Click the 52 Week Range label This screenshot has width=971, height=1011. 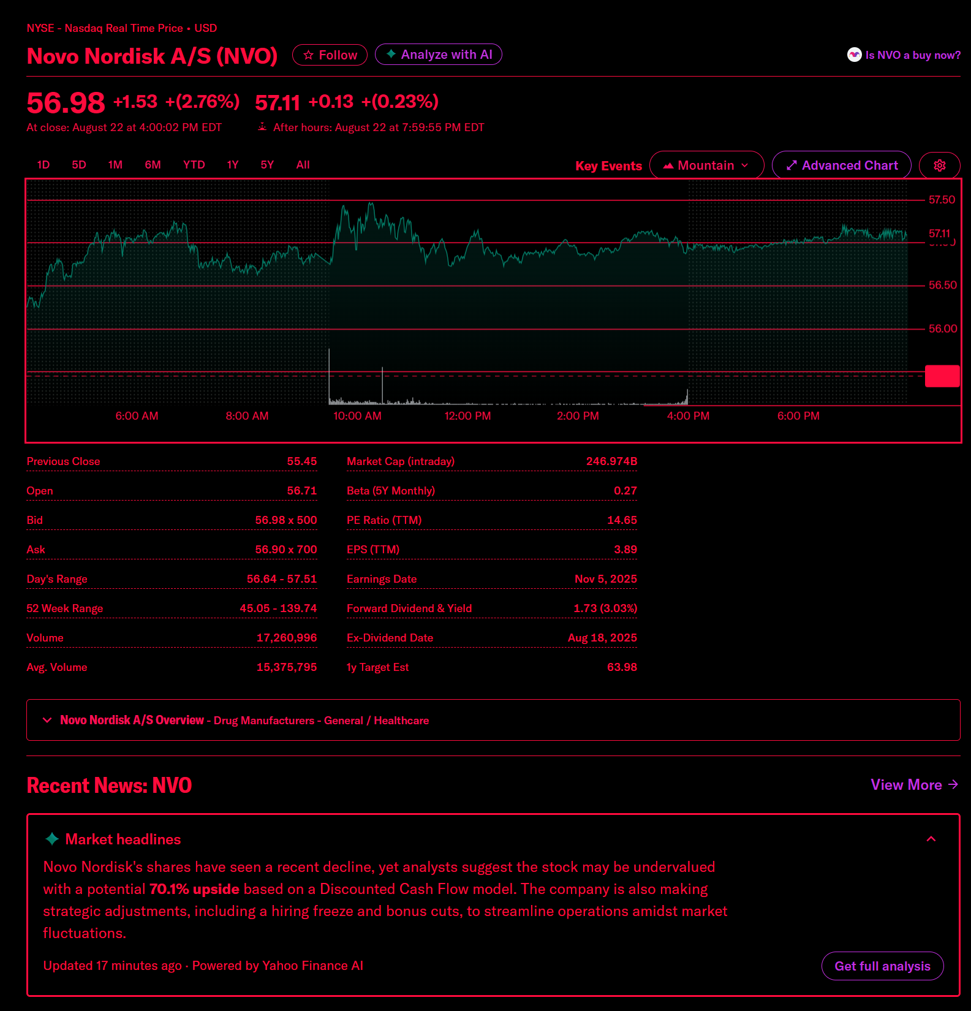tap(65, 608)
